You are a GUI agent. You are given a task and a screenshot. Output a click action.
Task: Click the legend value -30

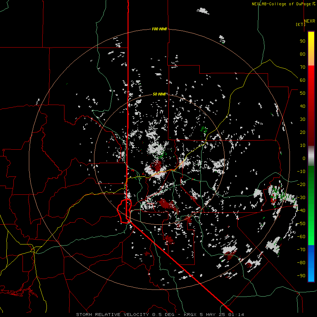click(301, 198)
